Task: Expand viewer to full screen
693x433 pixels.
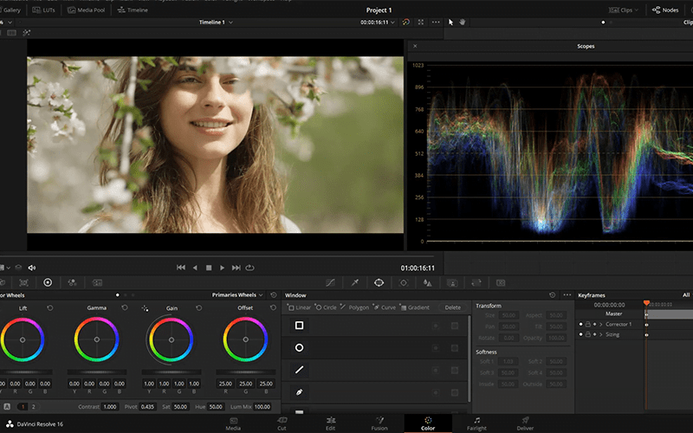Action: click(421, 23)
